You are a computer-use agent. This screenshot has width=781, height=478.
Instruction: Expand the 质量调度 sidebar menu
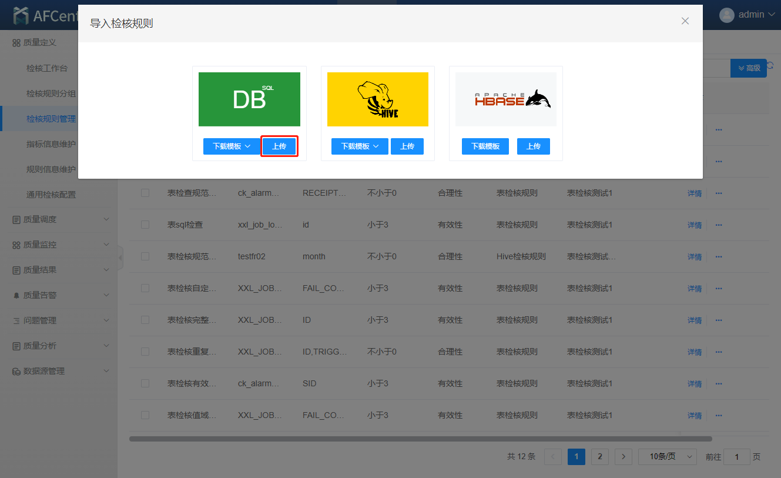59,219
